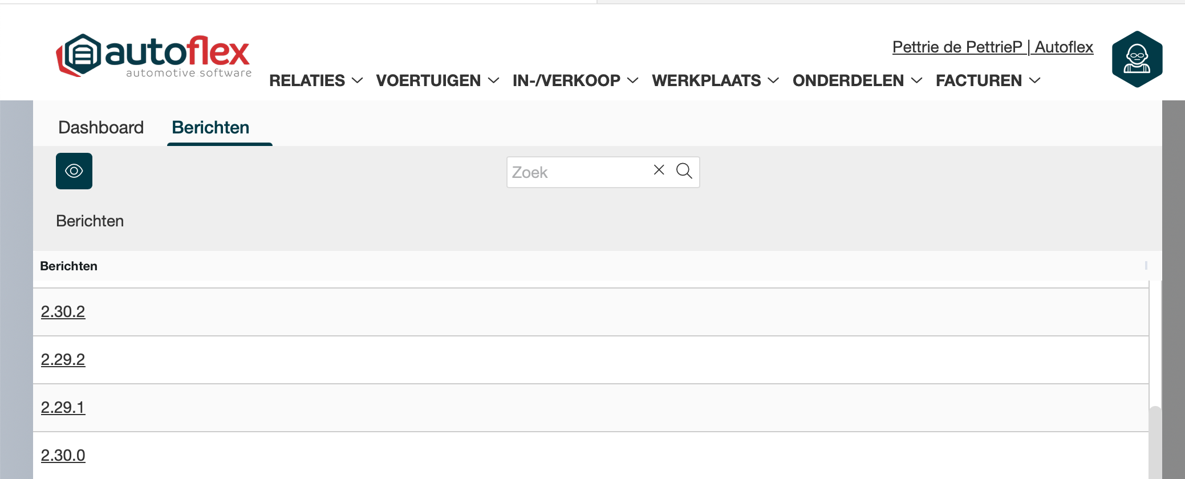1185x479 pixels.
Task: Open release note 2.30.0
Action: [x=63, y=456]
